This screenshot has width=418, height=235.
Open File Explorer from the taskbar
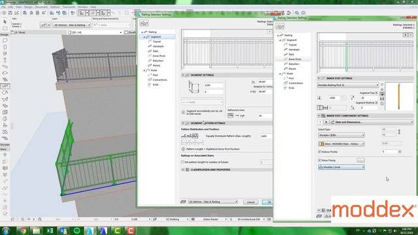pos(36,230)
